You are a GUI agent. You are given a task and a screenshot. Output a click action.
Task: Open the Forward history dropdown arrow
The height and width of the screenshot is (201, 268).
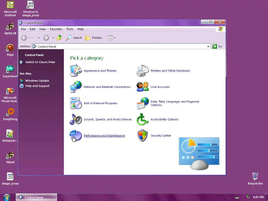(53, 38)
